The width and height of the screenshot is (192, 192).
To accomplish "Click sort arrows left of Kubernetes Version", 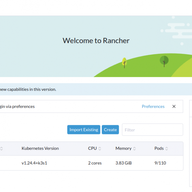I will (2, 148).
